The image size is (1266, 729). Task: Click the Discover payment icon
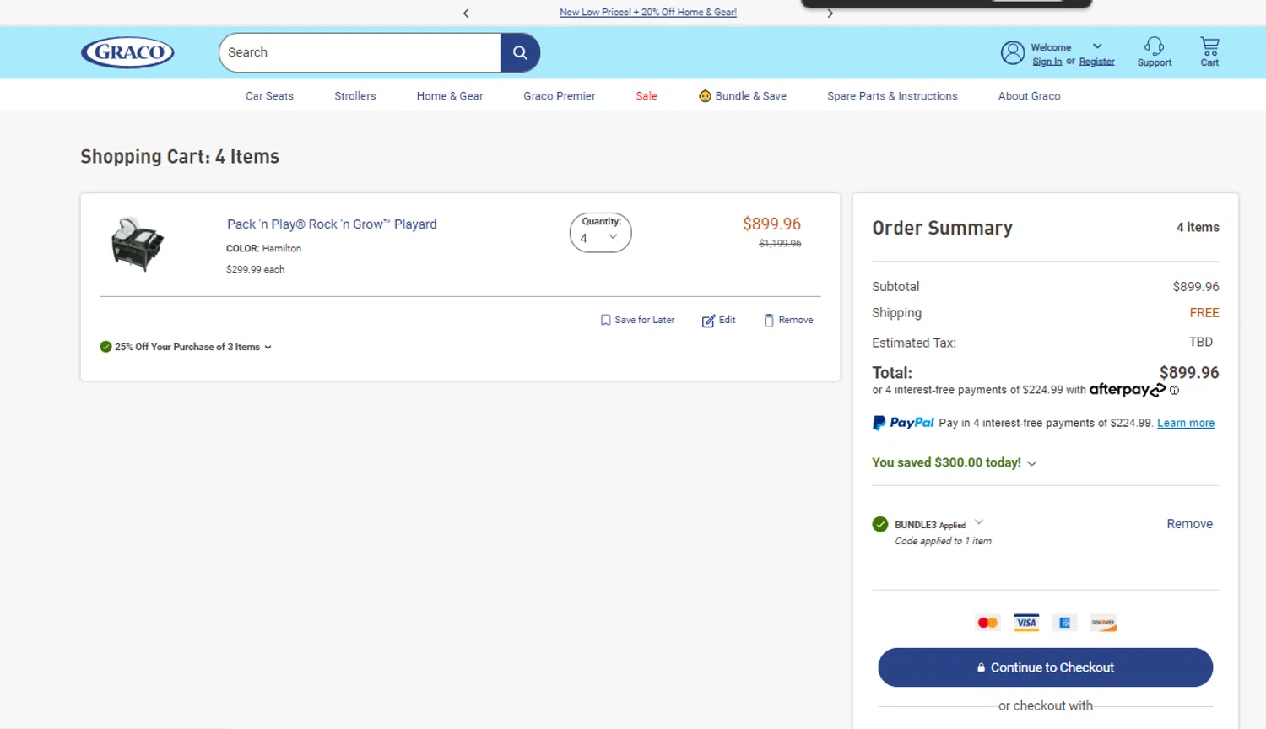pyautogui.click(x=1103, y=623)
